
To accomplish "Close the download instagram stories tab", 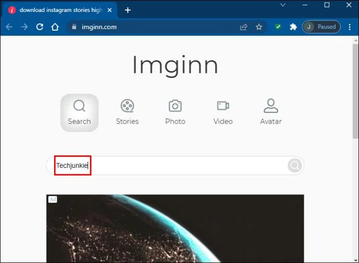I will pyautogui.click(x=110, y=10).
